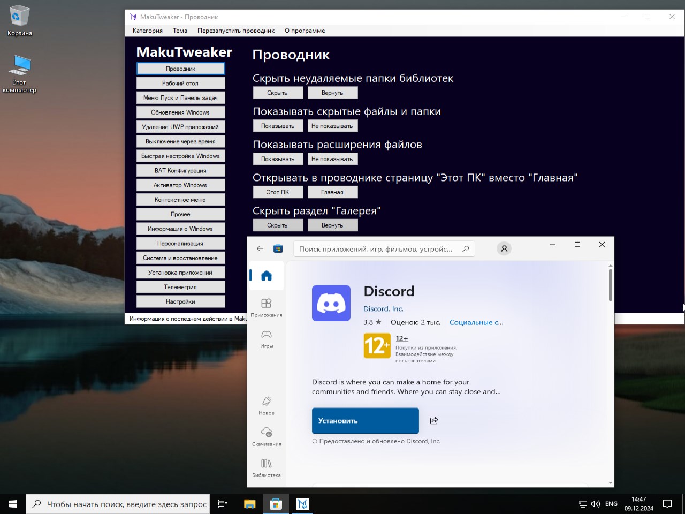Select the Рабочий стол category
685x514 pixels.
(x=181, y=83)
